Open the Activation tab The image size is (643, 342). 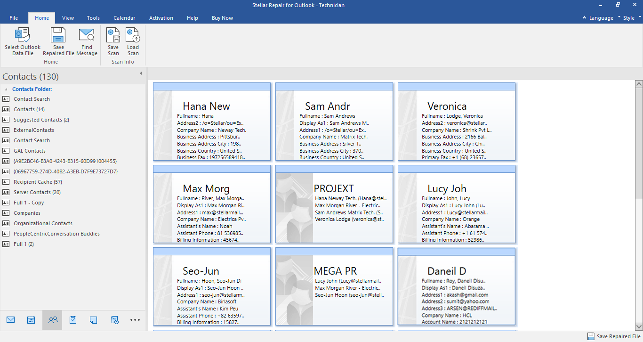[161, 18]
